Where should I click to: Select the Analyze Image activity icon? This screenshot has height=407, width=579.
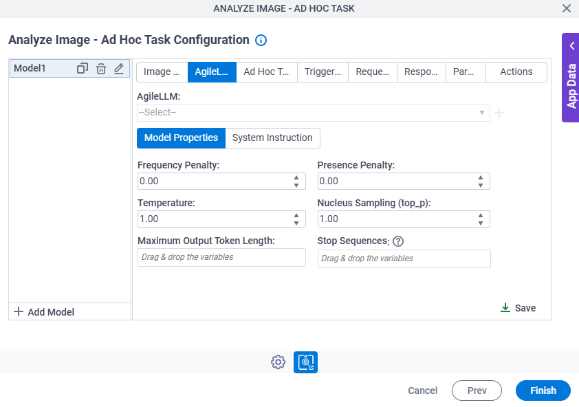(305, 362)
